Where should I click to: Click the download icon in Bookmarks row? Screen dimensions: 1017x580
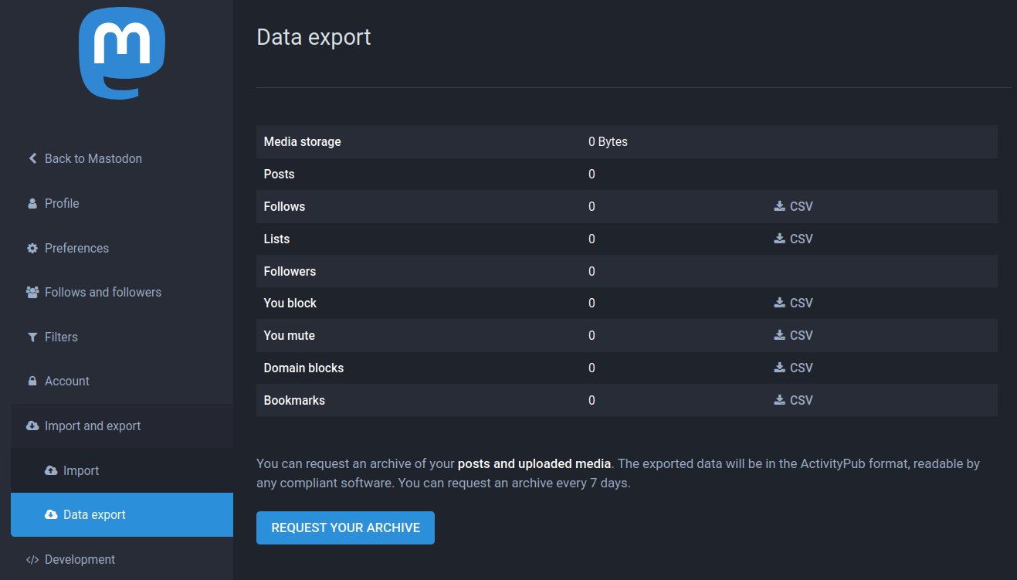click(780, 400)
